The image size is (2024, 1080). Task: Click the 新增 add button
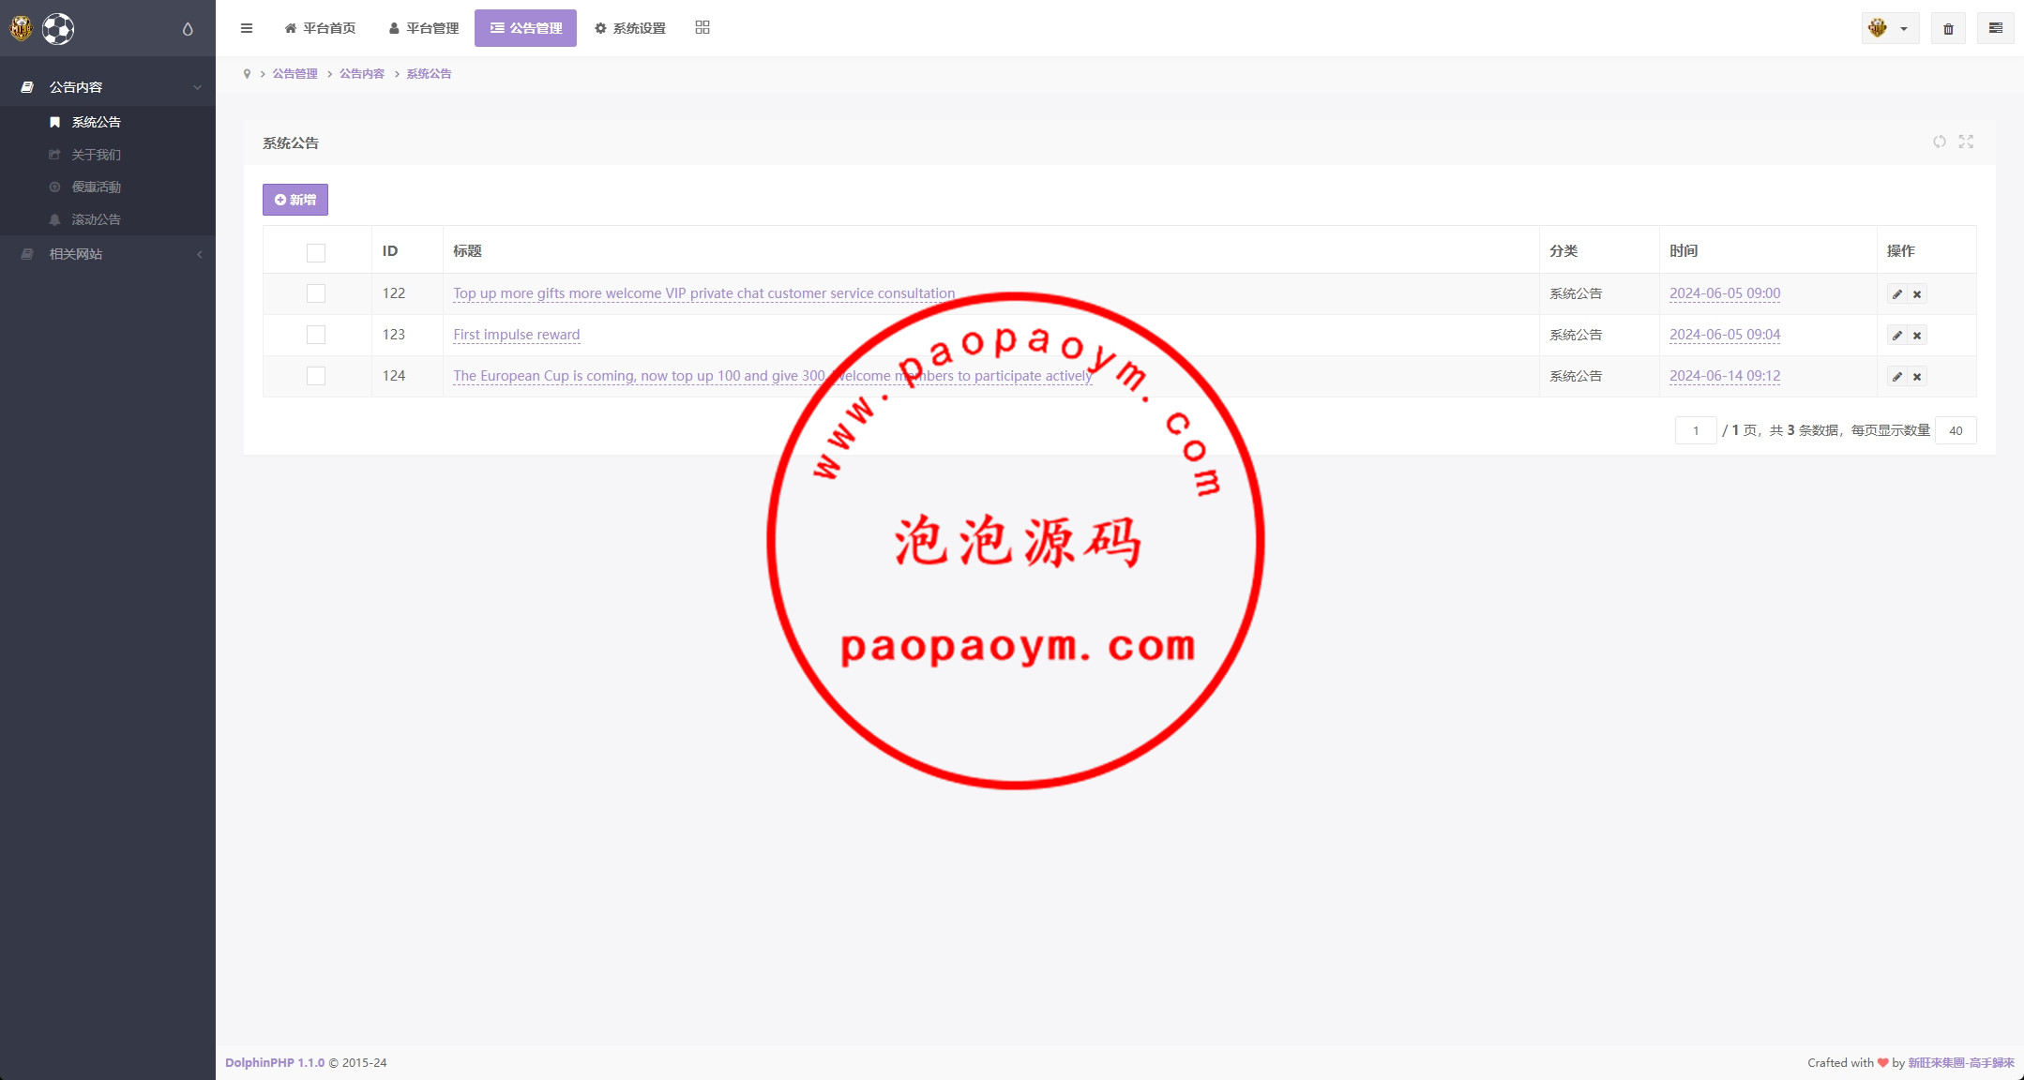295,200
